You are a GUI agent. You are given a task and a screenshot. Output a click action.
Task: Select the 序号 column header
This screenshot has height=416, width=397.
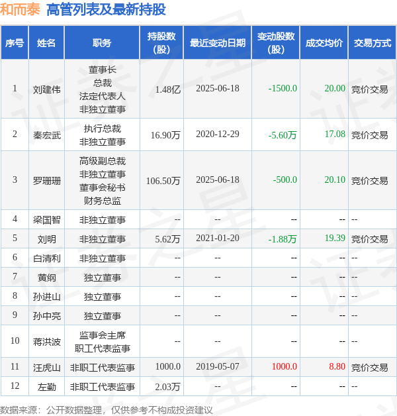point(15,42)
